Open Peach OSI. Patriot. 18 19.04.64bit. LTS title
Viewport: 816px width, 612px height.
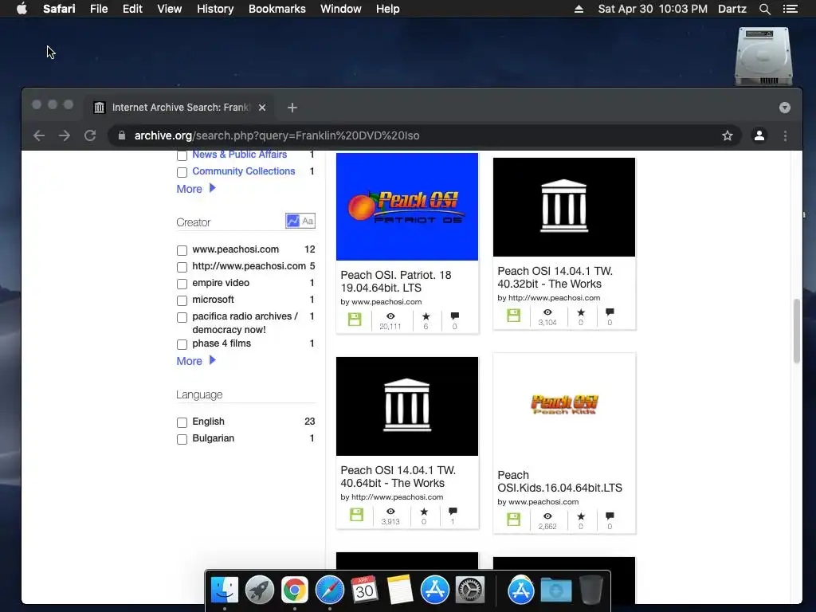(396, 281)
